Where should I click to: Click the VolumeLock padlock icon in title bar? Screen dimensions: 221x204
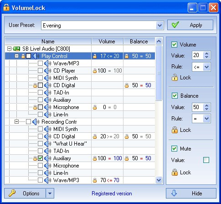click(x=6, y=7)
